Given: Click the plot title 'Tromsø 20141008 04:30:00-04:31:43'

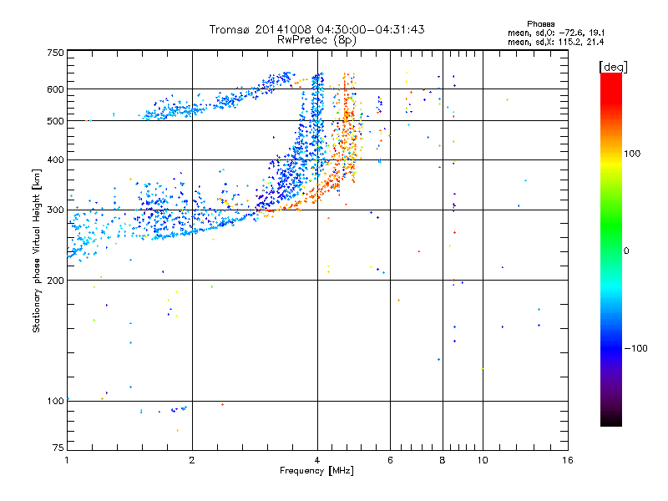Looking at the screenshot, I should click(x=316, y=29).
